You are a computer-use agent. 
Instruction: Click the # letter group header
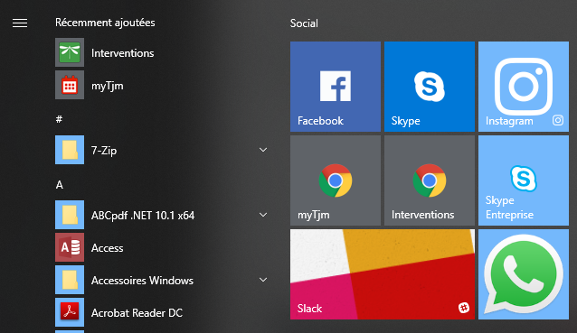(x=59, y=119)
